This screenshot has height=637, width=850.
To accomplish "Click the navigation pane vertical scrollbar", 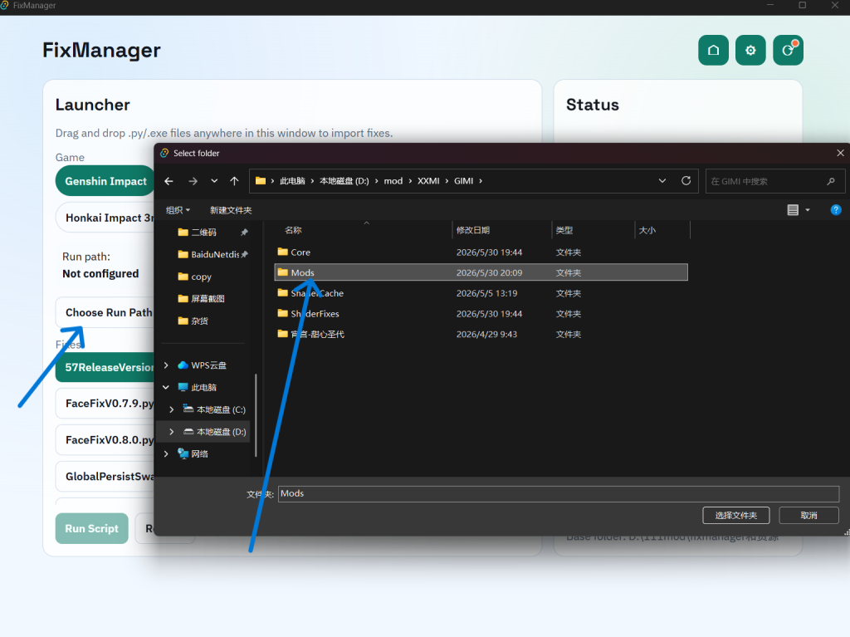I will (x=256, y=415).
